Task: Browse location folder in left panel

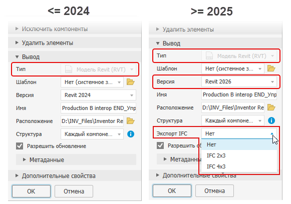Action: tap(130, 121)
